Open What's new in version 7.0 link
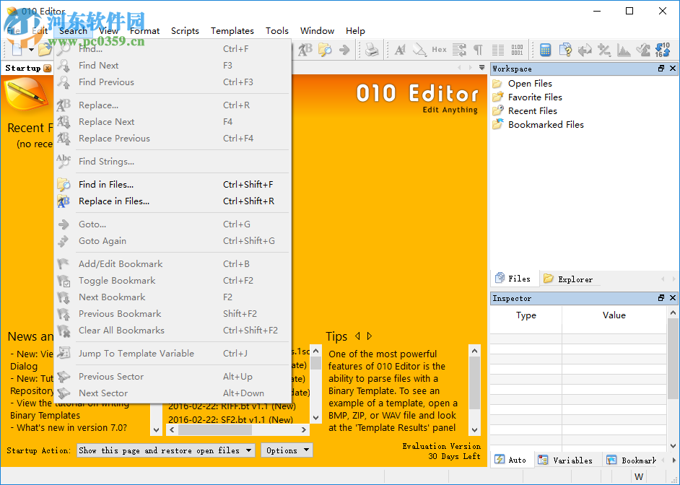The image size is (680, 485). click(71, 428)
